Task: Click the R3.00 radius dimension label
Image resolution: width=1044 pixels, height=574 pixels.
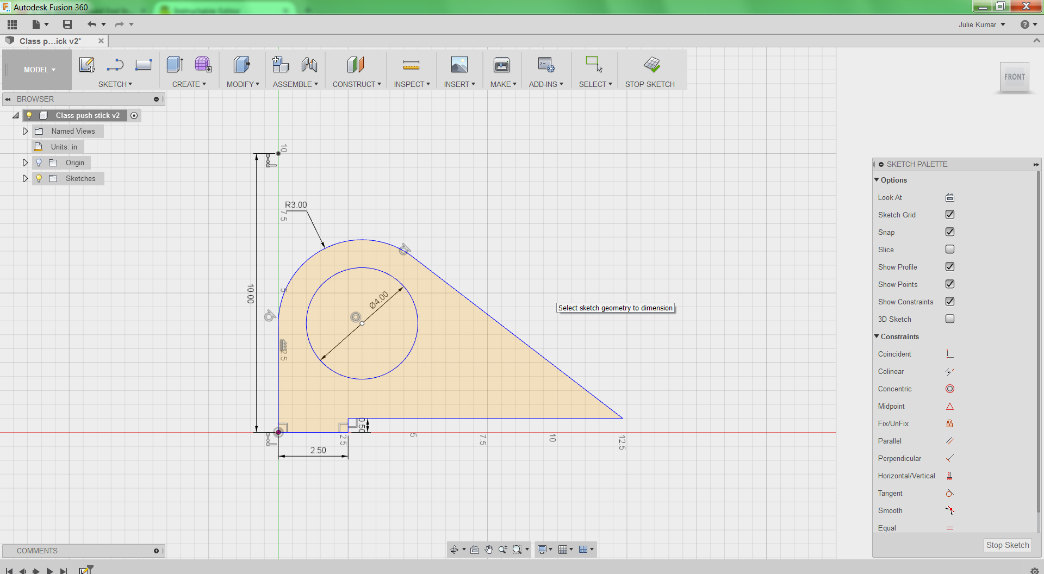Action: tap(296, 205)
